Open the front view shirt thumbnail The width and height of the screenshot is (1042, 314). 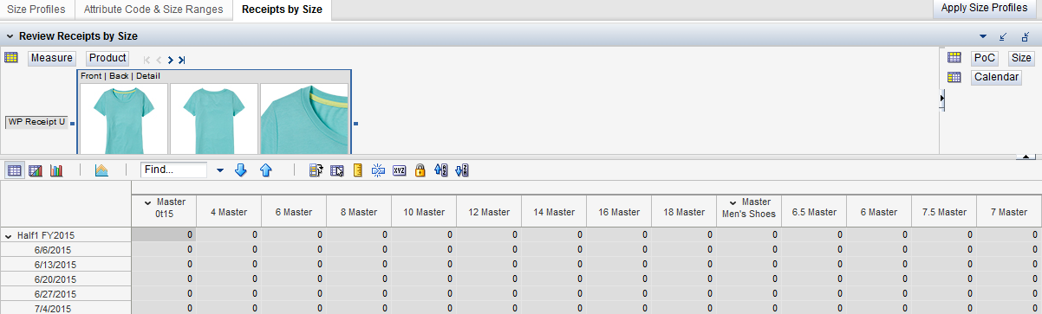tap(123, 119)
